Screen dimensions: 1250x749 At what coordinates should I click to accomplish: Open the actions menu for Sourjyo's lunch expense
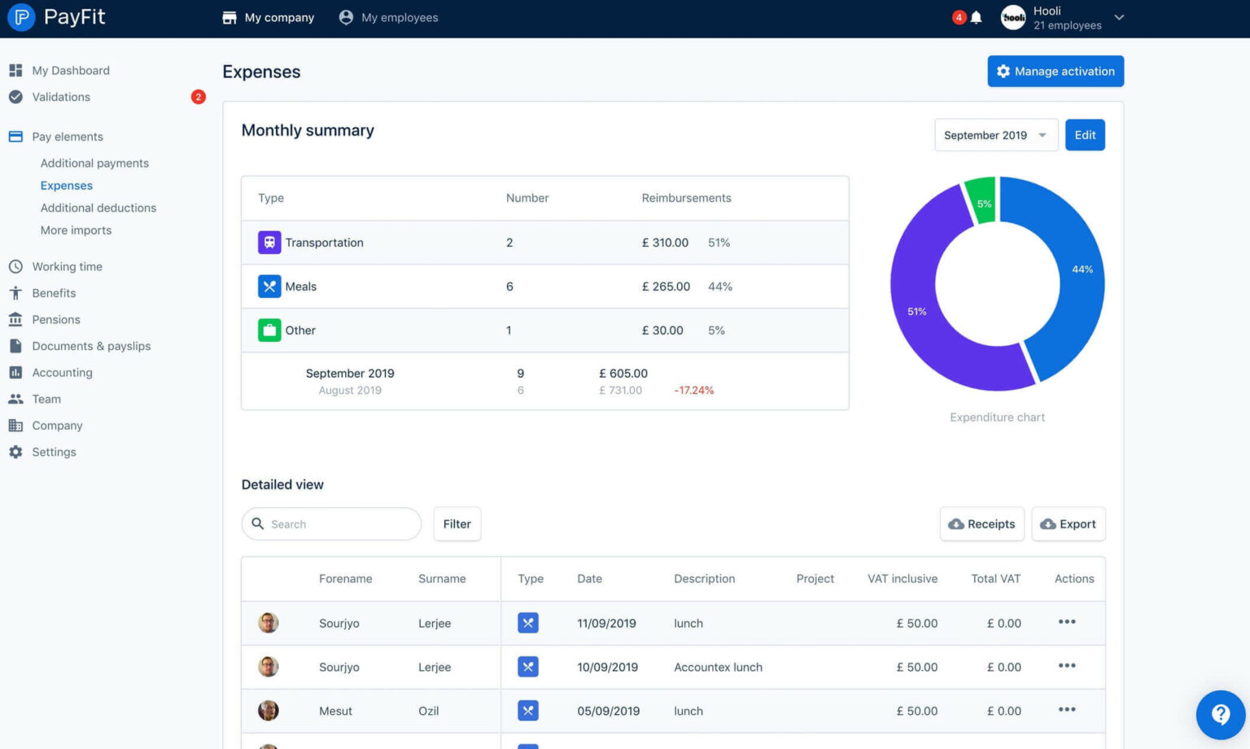point(1067,622)
